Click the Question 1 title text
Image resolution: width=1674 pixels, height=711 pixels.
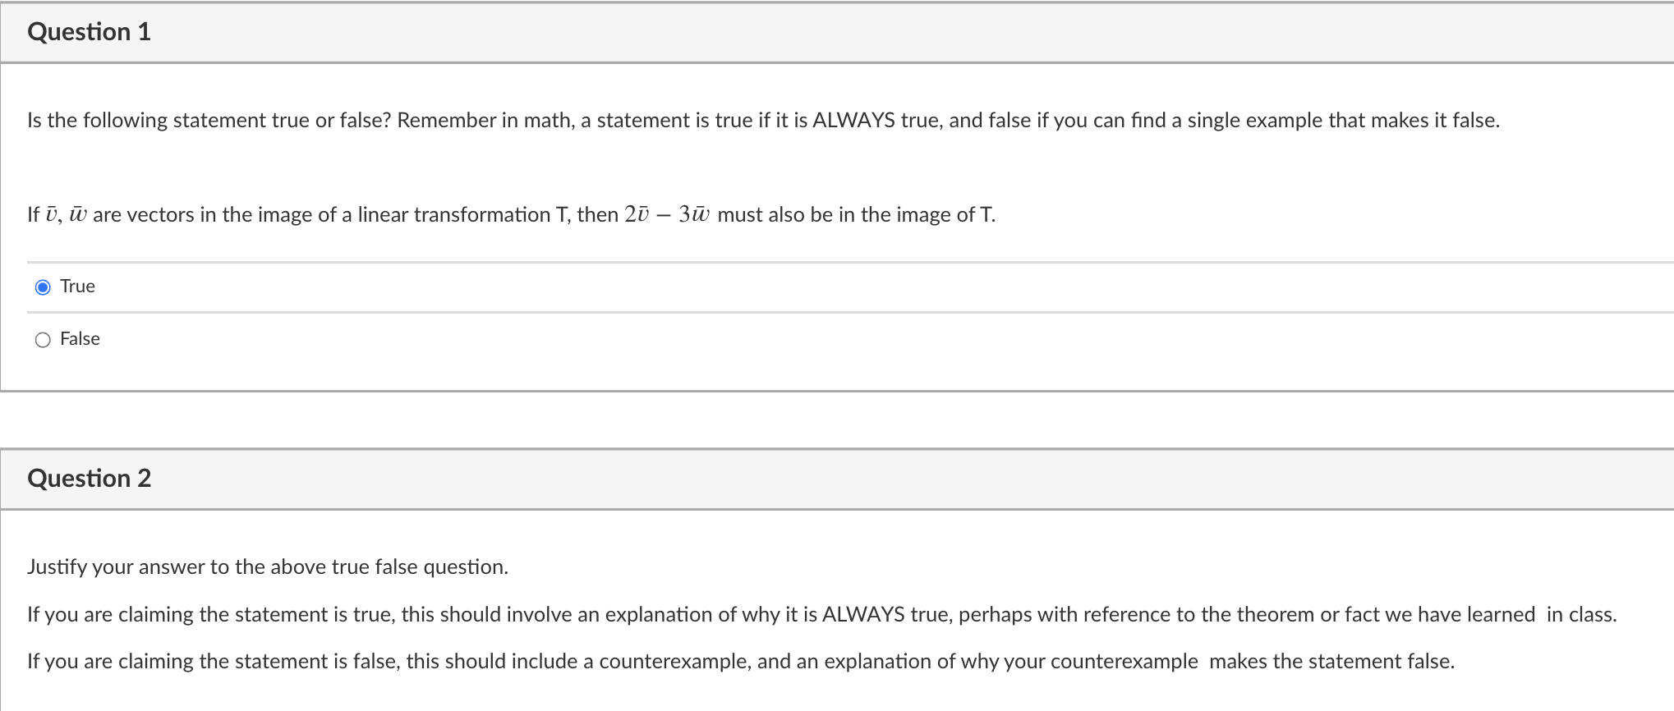[89, 31]
